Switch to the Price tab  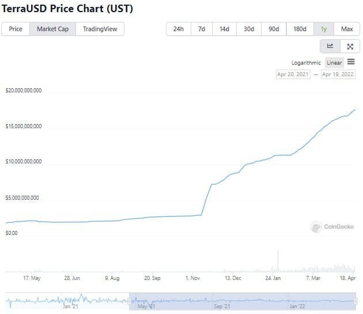(x=16, y=29)
